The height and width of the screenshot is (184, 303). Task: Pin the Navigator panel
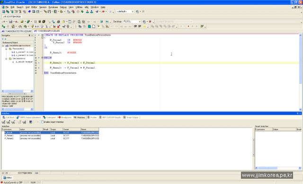29,36
